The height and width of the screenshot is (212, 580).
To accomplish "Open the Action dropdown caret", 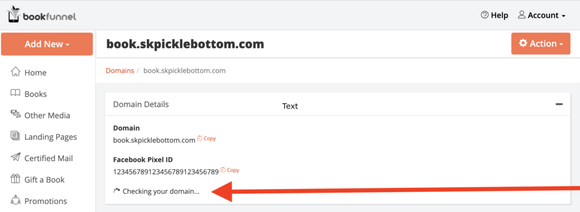I will 561,45.
